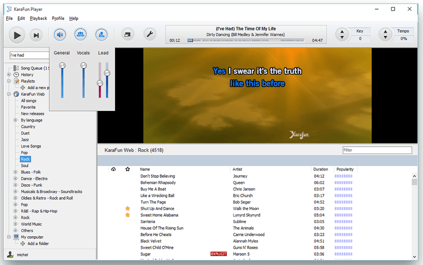This screenshot has width=423, height=265.
Task: Select the Soul category
Action: 25,166
